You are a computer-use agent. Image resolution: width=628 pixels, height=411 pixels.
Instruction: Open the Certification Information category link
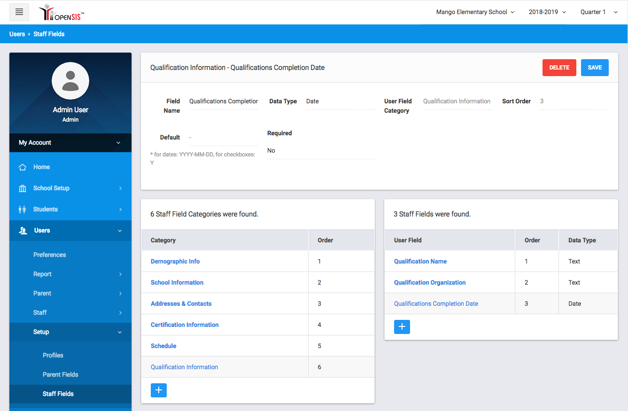(185, 325)
